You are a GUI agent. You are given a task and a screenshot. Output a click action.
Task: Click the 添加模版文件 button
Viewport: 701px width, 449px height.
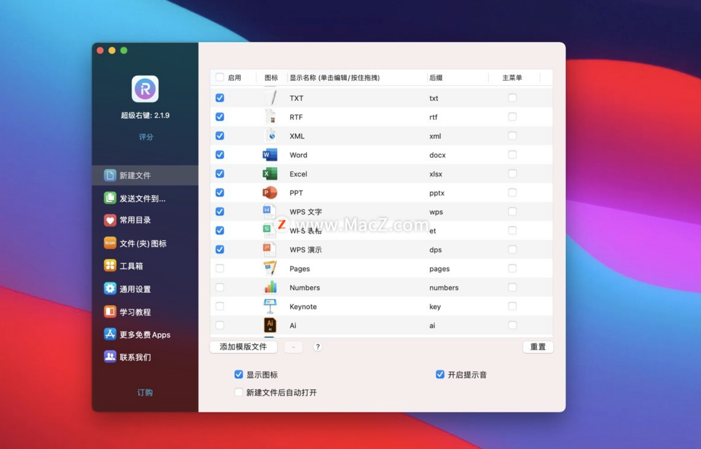243,347
